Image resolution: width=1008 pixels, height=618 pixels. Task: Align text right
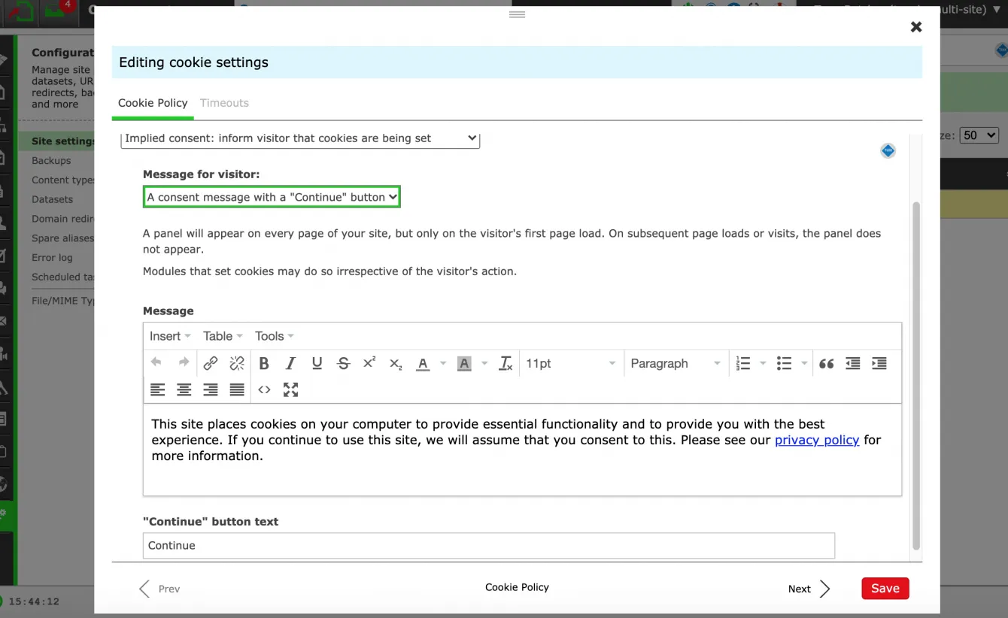pyautogui.click(x=211, y=389)
